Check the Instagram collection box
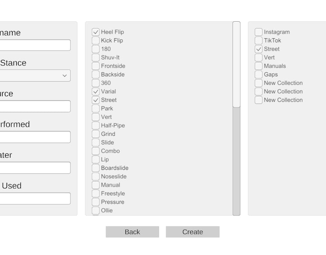The image size is (326, 255). pyautogui.click(x=259, y=32)
